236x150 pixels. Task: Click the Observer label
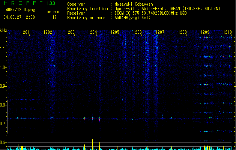(76, 4)
